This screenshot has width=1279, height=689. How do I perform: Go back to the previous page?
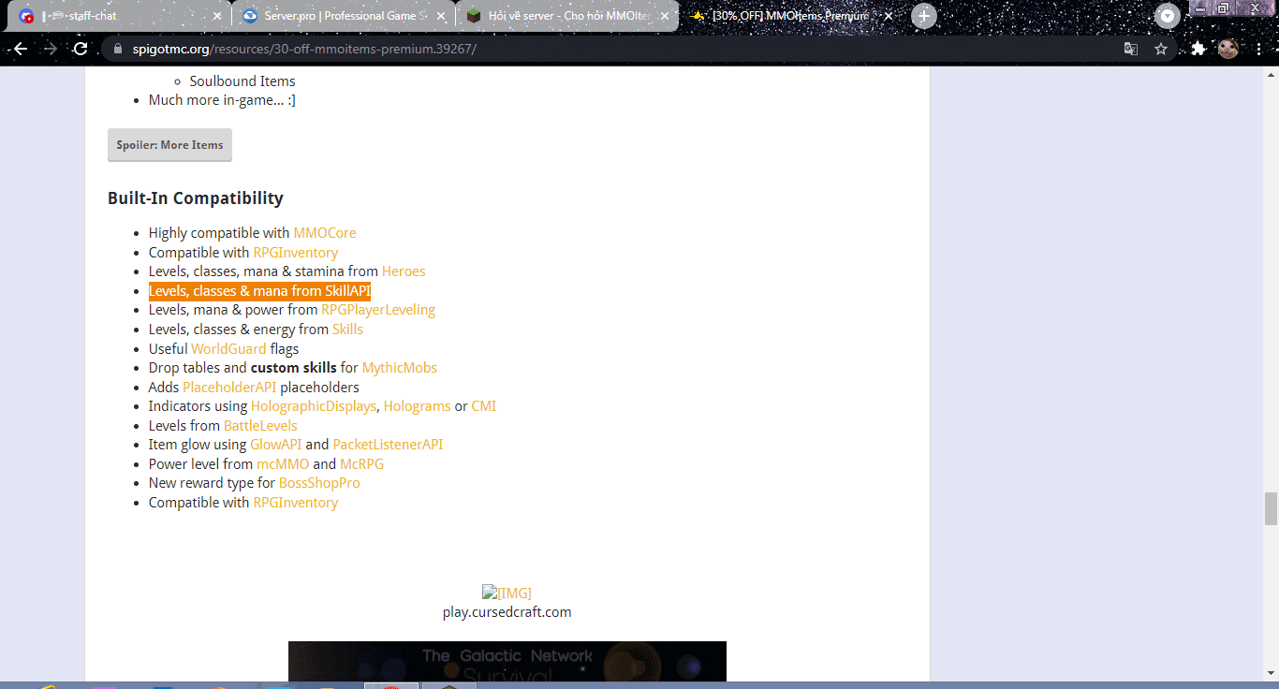pyautogui.click(x=21, y=49)
